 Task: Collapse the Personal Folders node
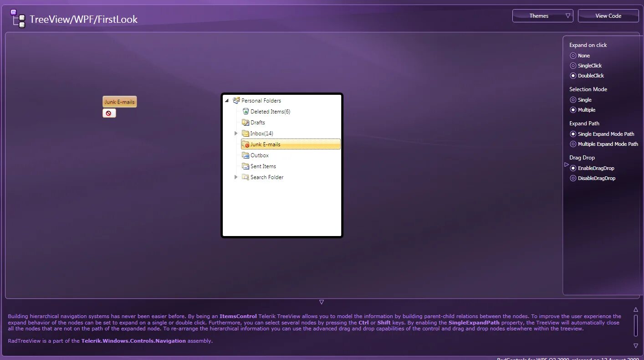pyautogui.click(x=227, y=100)
